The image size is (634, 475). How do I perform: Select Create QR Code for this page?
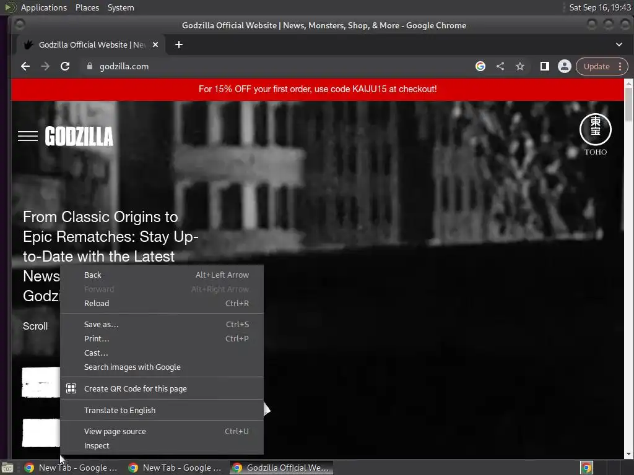click(162, 388)
